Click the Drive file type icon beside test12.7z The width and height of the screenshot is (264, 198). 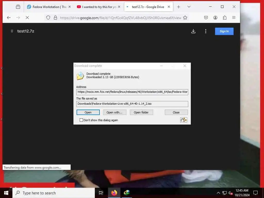(12, 31)
